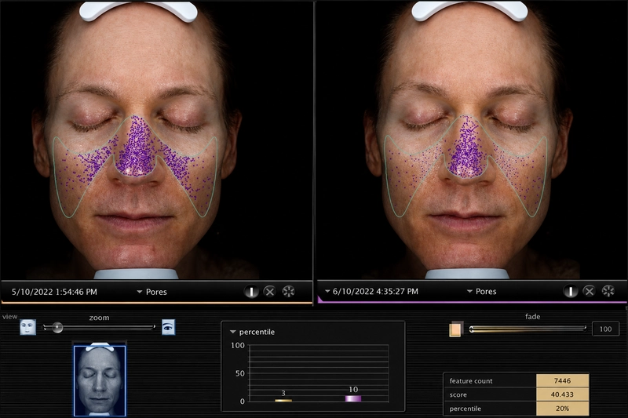Click the fade color swatch
This screenshot has height=418, width=628.
(x=456, y=329)
